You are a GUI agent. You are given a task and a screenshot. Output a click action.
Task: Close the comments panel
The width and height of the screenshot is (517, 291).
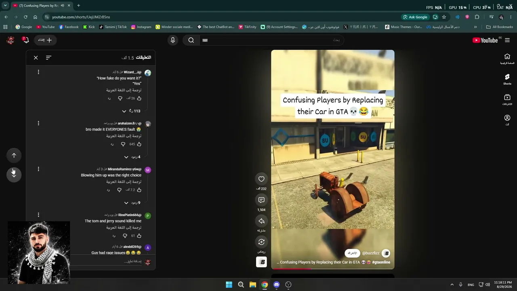pyautogui.click(x=36, y=58)
